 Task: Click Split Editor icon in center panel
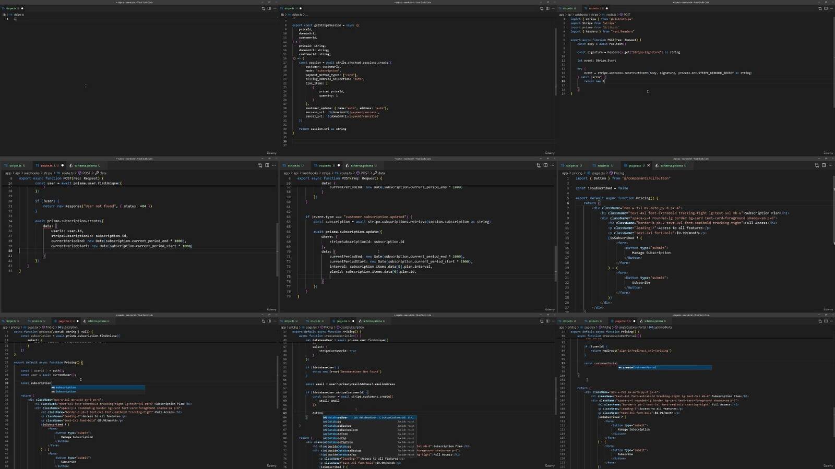pos(545,165)
